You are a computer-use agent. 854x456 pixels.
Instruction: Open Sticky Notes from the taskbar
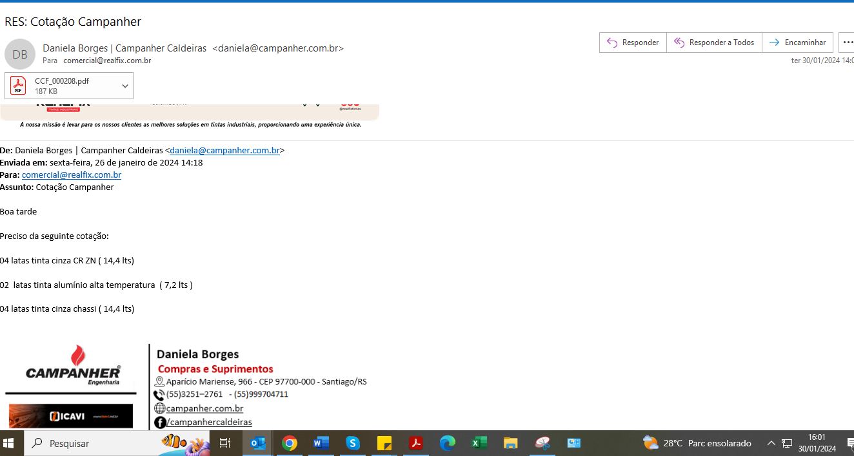tap(384, 443)
